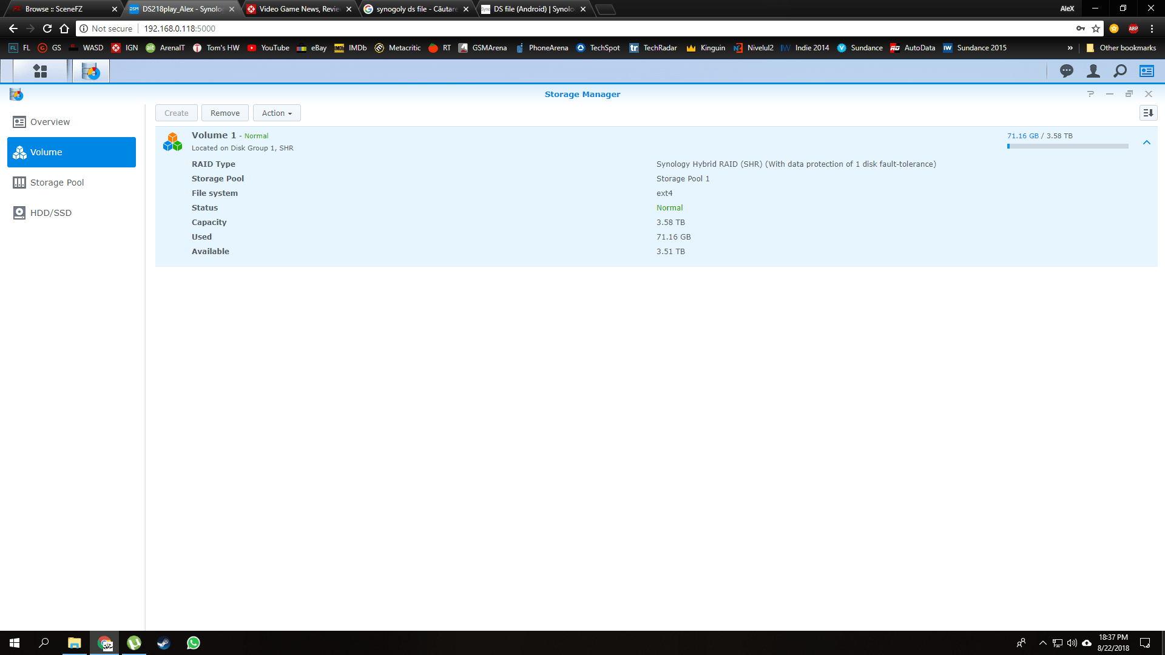Click the Storage Manager taskbar icon
This screenshot has width=1165, height=655.
(x=90, y=72)
